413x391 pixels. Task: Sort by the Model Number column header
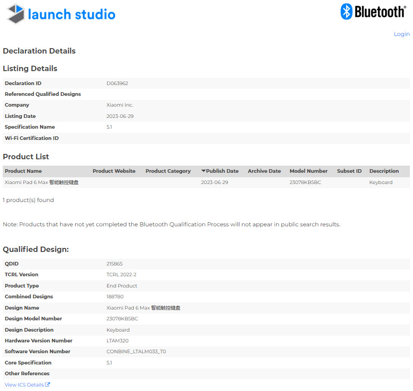tap(308, 171)
